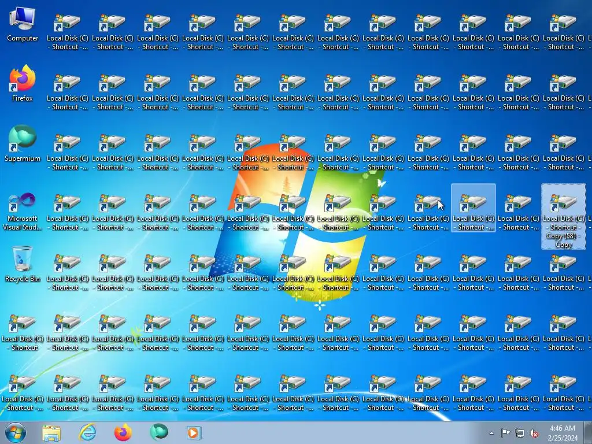Select the Recycle Bin desktop icon

pos(23,264)
